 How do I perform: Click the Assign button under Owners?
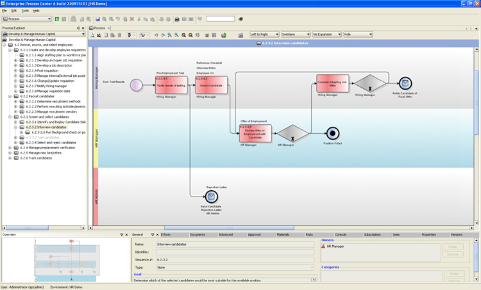pyautogui.click(x=453, y=246)
